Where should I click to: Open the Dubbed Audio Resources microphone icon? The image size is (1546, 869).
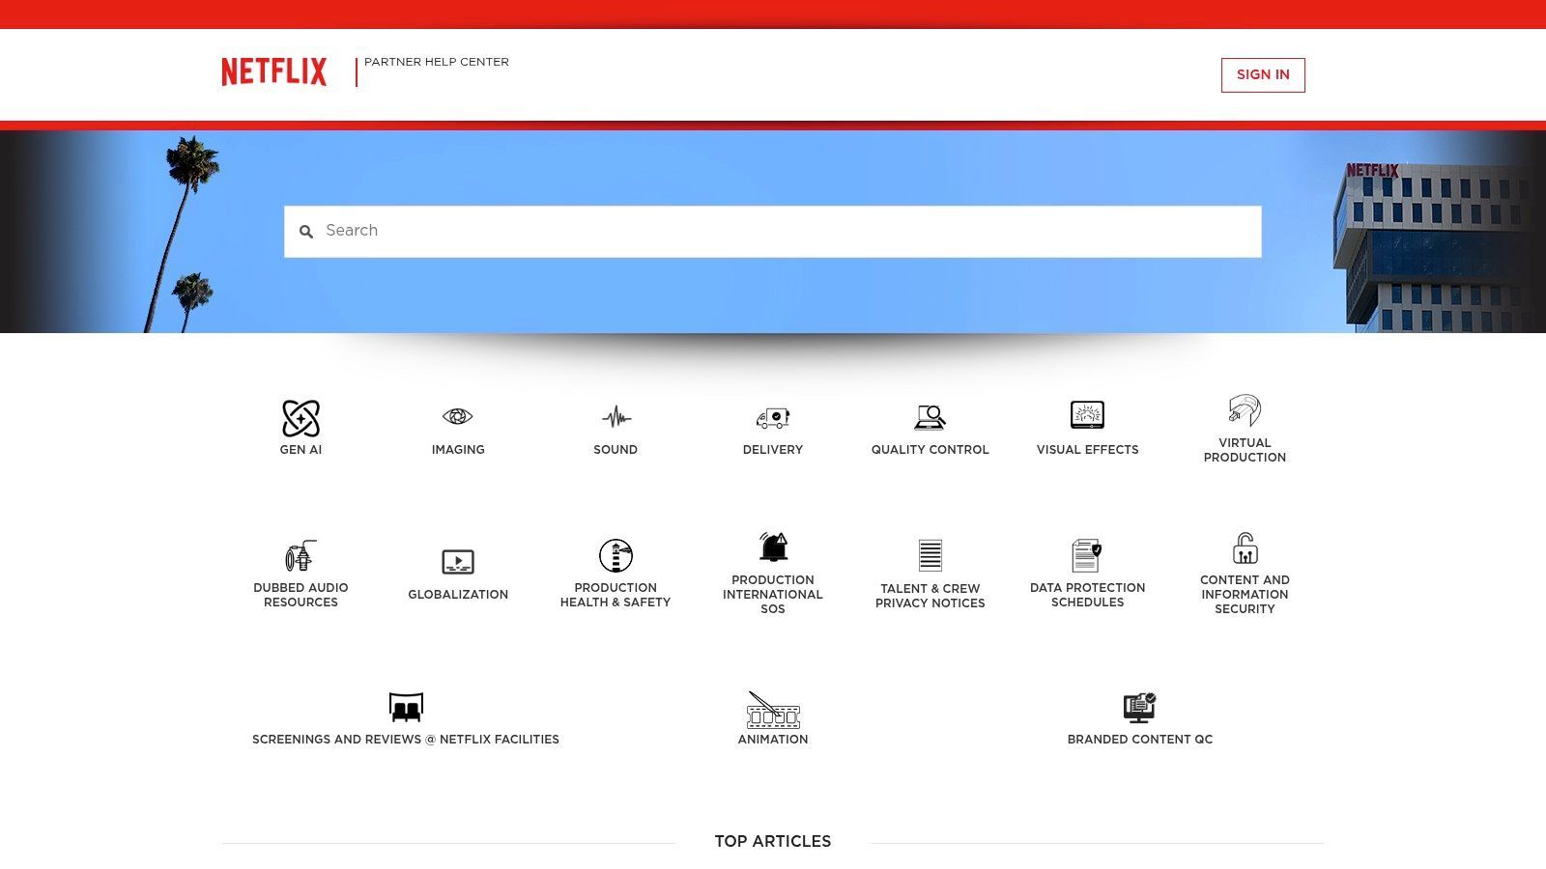301,555
